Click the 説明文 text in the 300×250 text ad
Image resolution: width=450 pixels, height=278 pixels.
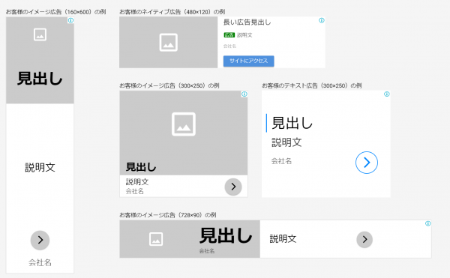tap(286, 142)
